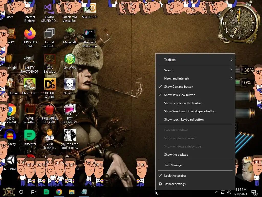Expand the Toolbars submenu
This screenshot has width=262, height=197.
[x=195, y=60]
